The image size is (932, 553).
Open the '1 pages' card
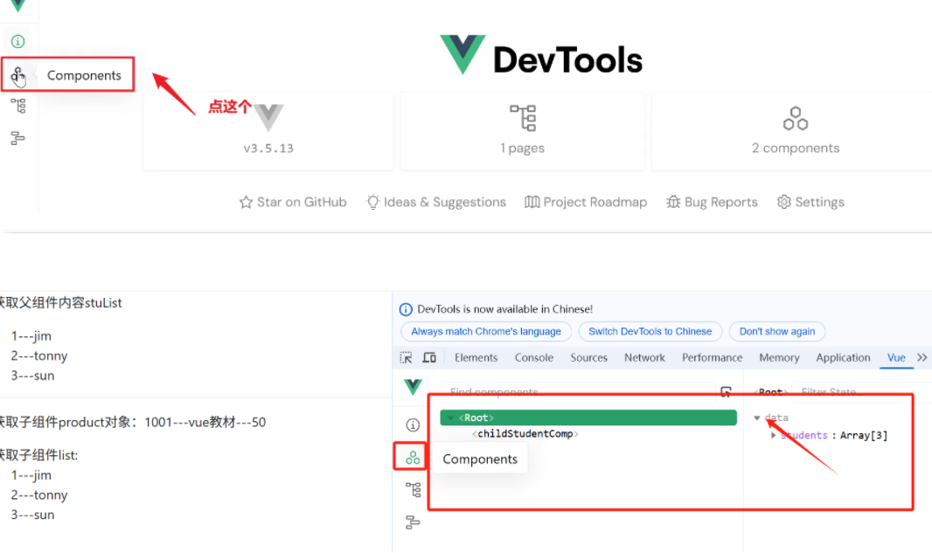coord(523,131)
